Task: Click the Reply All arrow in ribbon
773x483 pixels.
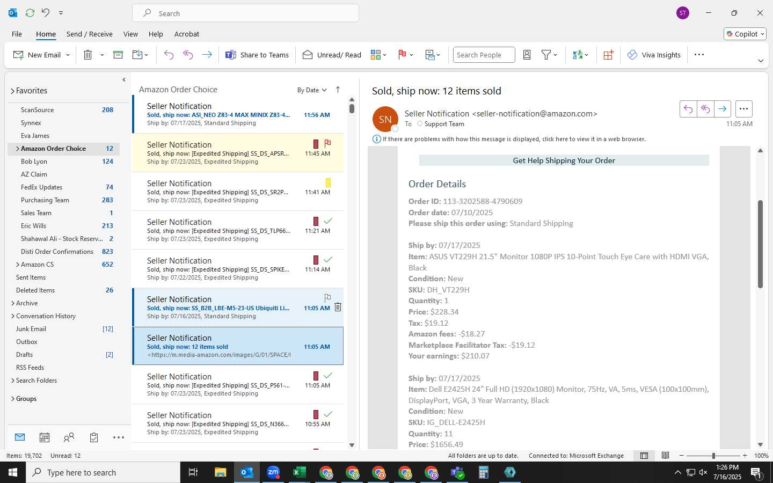Action: (188, 55)
